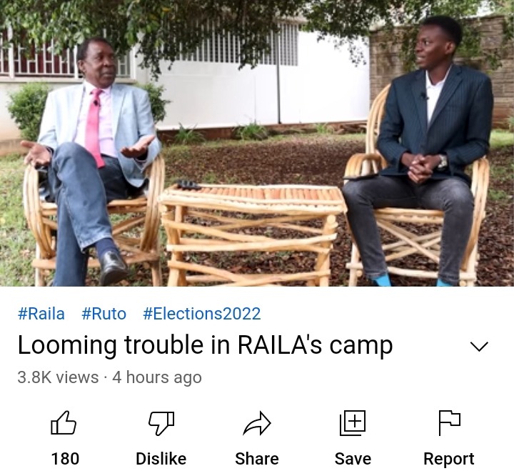
Task: Tap the 4 hours ago timestamp
Action: click(x=156, y=377)
